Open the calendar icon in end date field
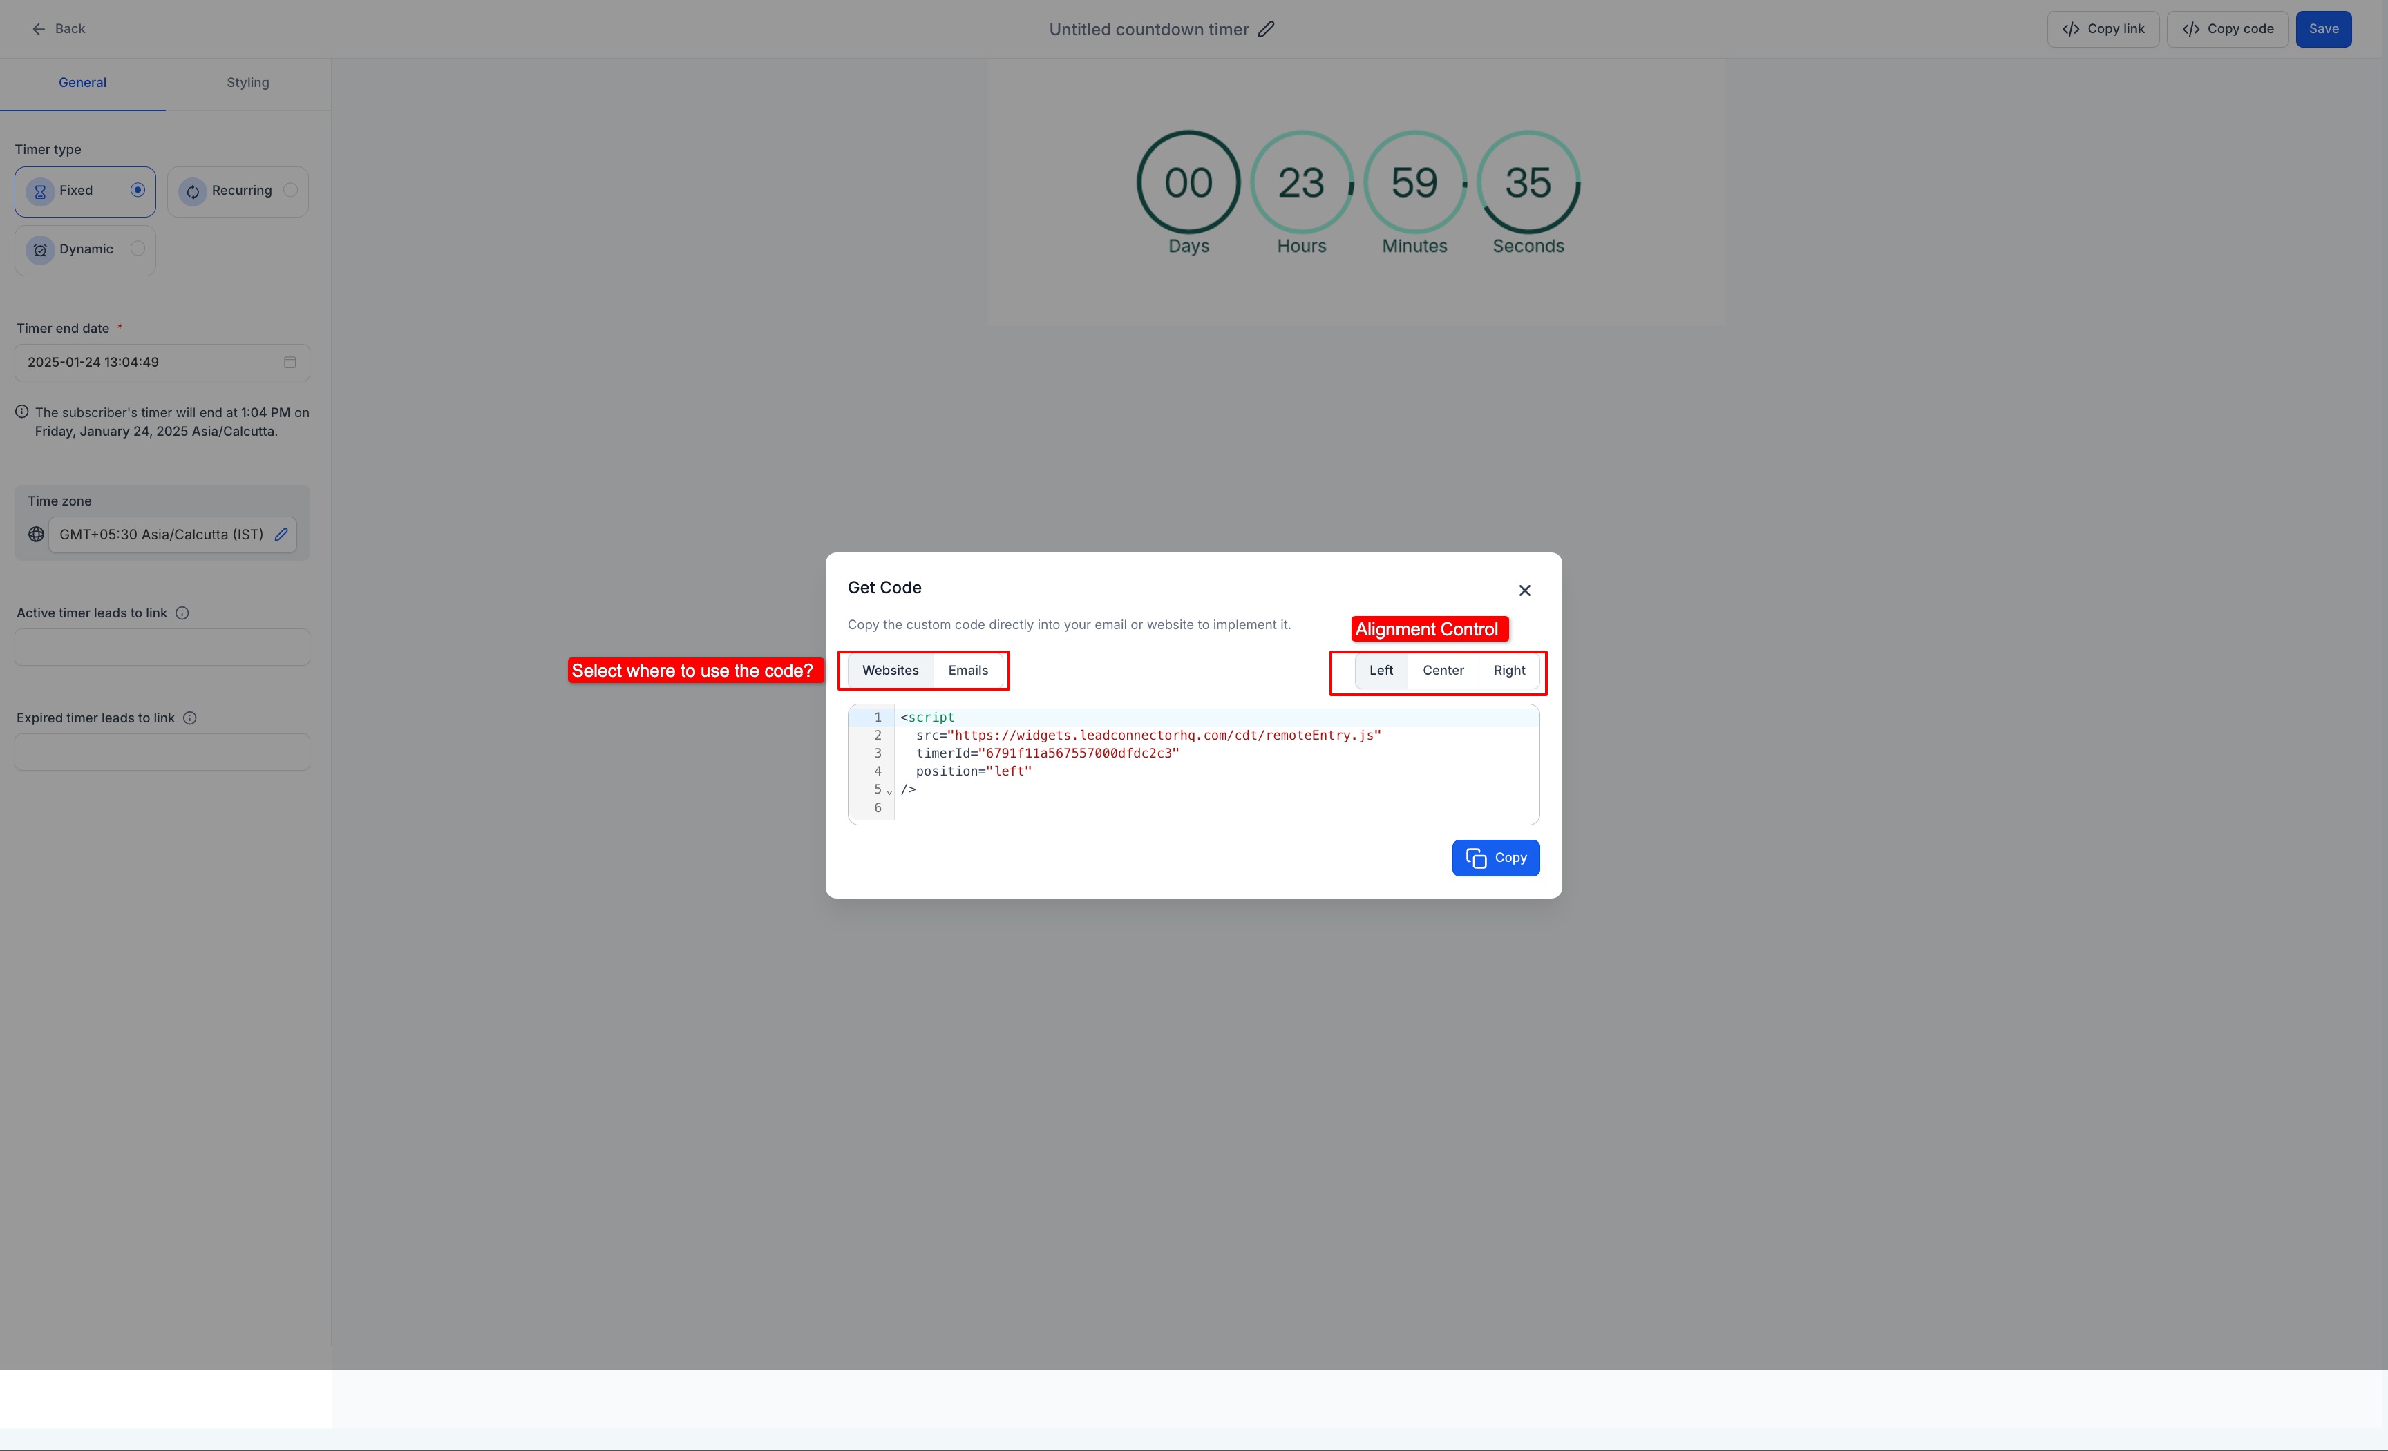Image resolution: width=2388 pixels, height=1451 pixels. (289, 363)
